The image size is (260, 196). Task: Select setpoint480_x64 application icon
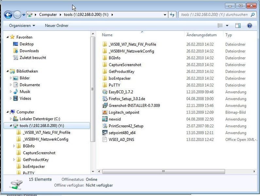tap(105, 133)
